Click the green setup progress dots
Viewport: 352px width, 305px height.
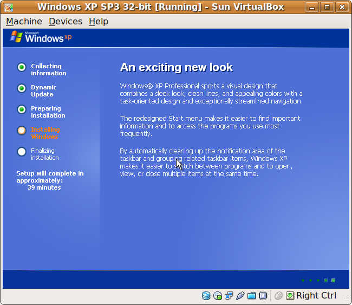click(x=318, y=280)
